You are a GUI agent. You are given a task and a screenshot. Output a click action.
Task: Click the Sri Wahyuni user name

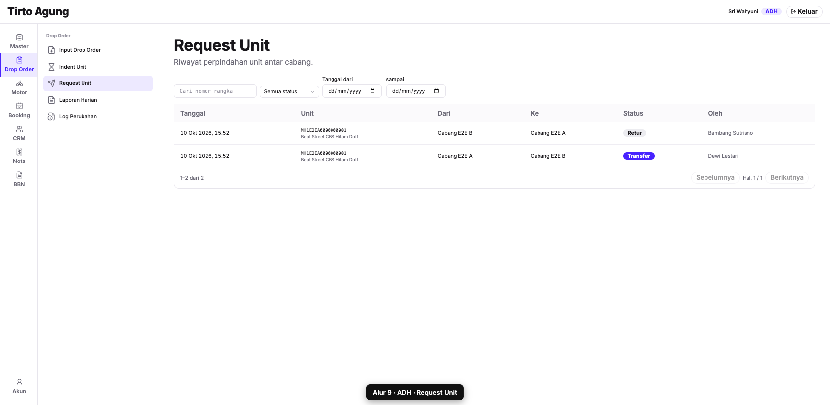[x=743, y=11]
